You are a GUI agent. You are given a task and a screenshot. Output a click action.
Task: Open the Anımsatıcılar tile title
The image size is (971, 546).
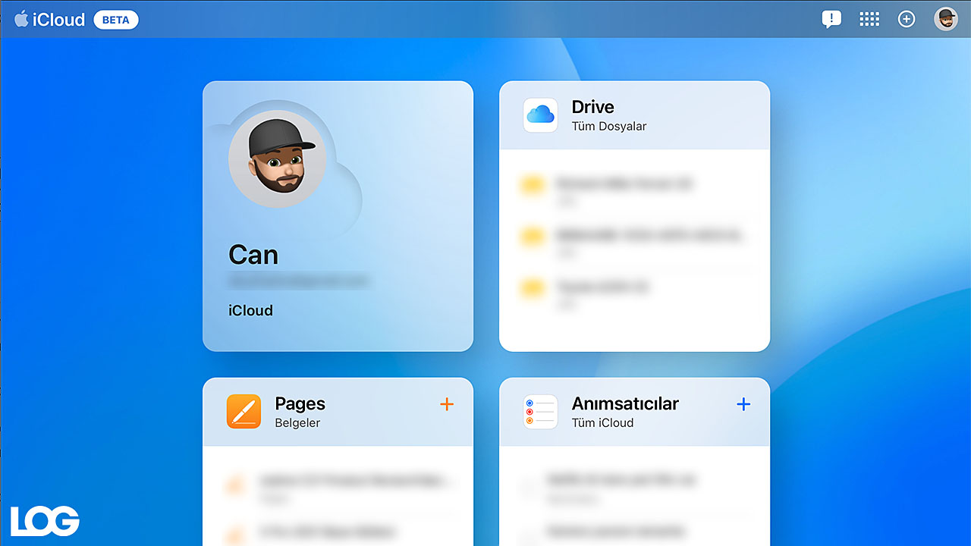625,403
